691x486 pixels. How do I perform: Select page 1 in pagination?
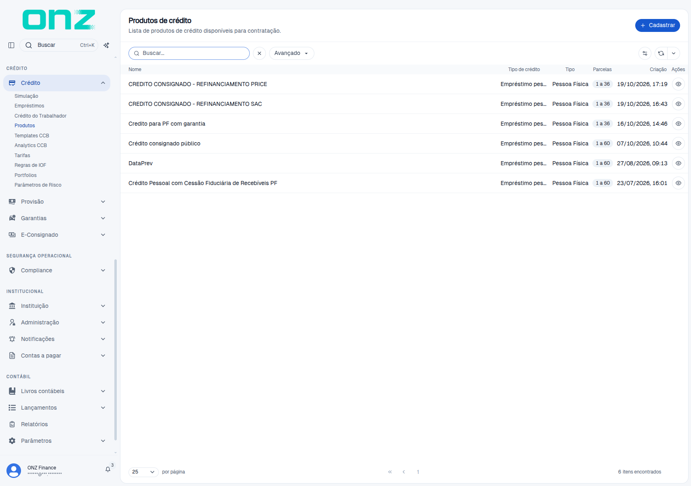tap(418, 472)
